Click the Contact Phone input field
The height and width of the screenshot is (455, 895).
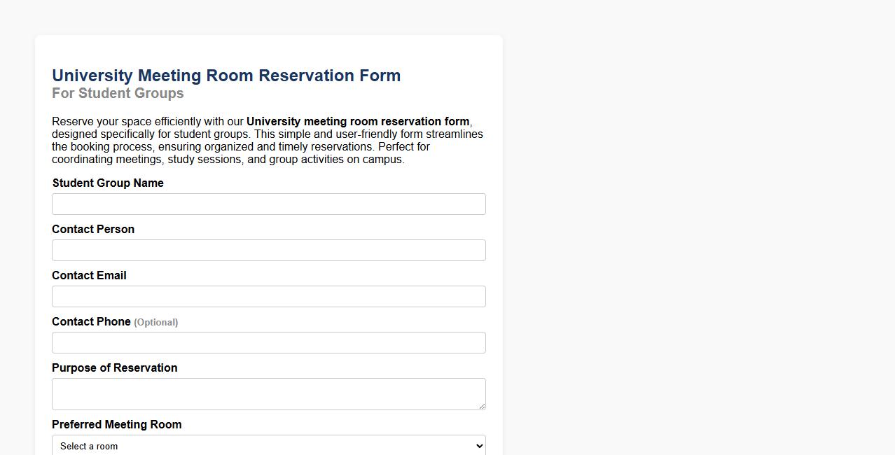tap(268, 342)
